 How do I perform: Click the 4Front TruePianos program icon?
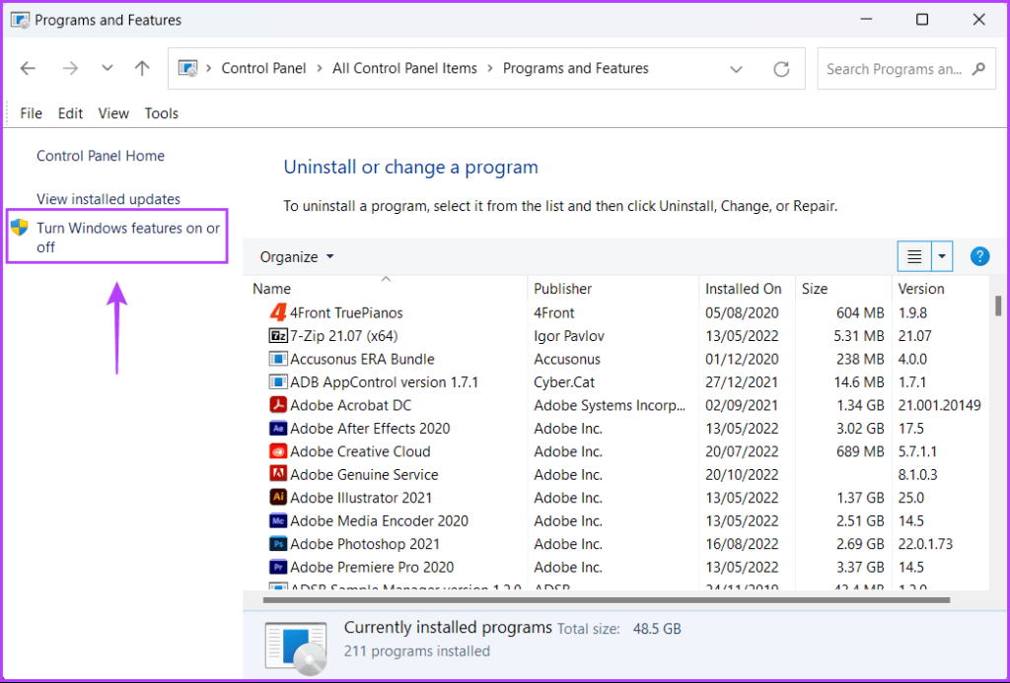277,312
